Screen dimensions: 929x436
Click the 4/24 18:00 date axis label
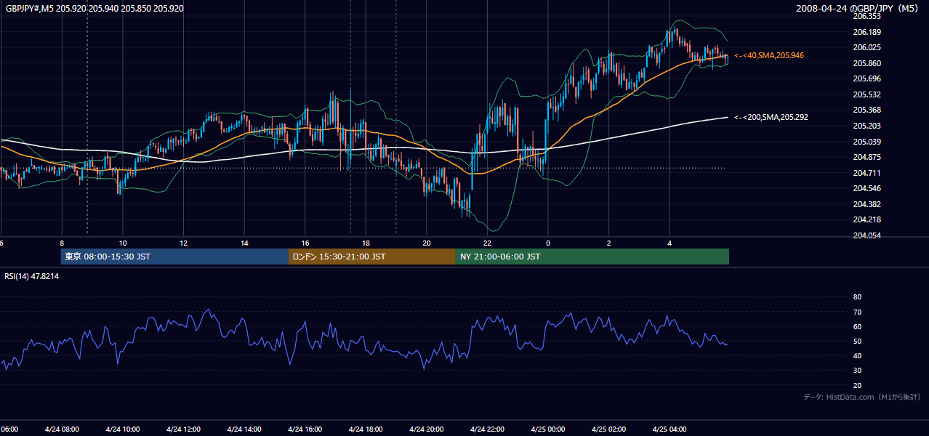point(366,429)
